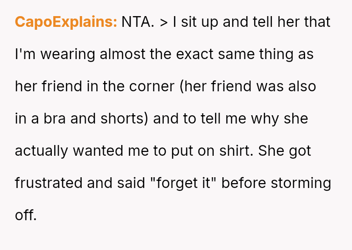Click the CapoExplains username
The width and height of the screenshot is (352, 250).
(x=66, y=22)
